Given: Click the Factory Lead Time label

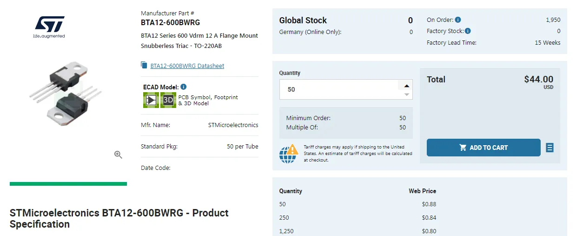Looking at the screenshot, I should (451, 42).
